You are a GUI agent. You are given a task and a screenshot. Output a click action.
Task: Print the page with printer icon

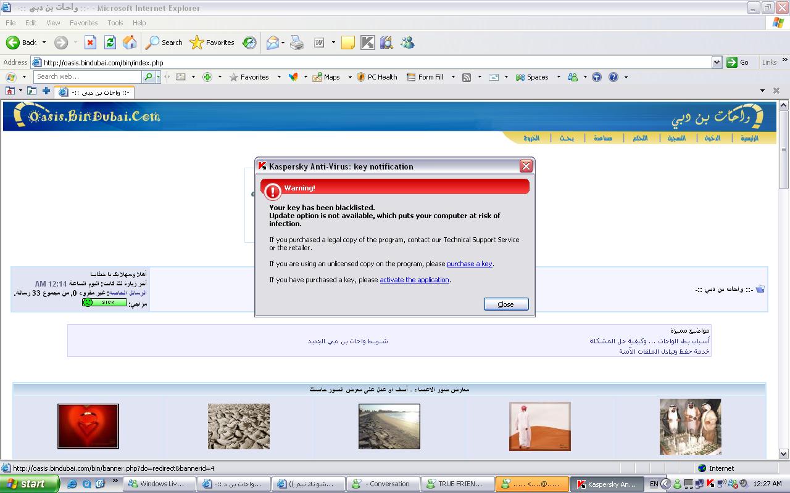(297, 43)
